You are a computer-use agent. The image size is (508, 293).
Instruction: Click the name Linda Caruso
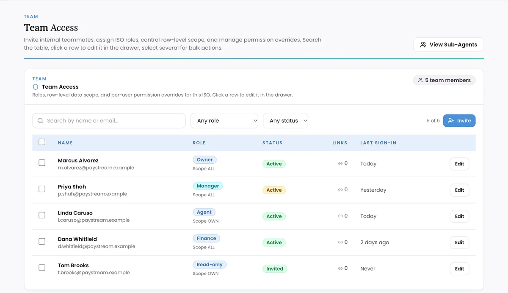pos(75,213)
